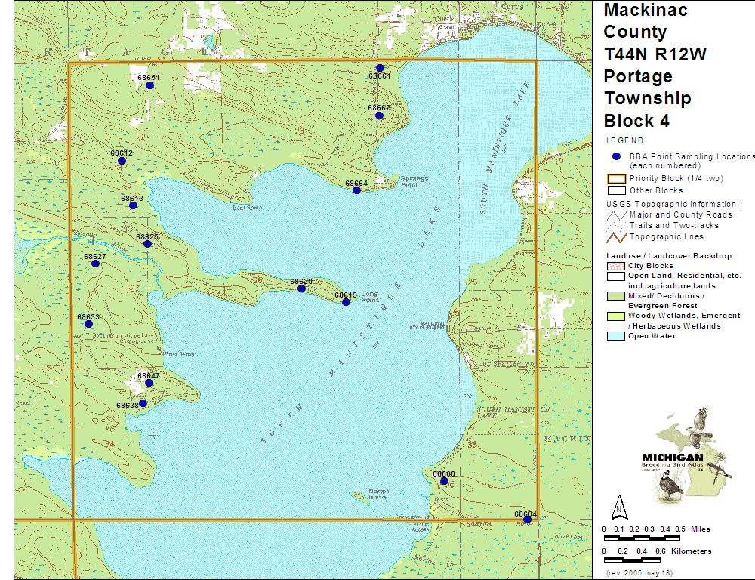Click the BBA Point Sampling legend dot

[x=615, y=156]
